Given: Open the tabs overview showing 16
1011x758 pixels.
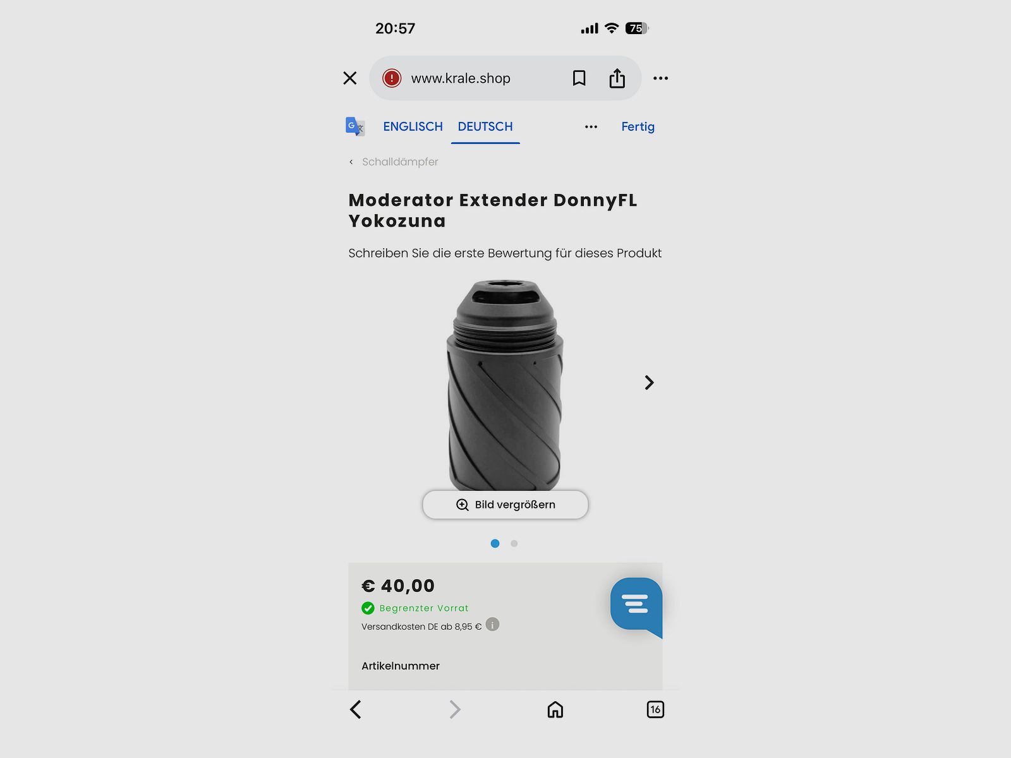Looking at the screenshot, I should (x=655, y=709).
